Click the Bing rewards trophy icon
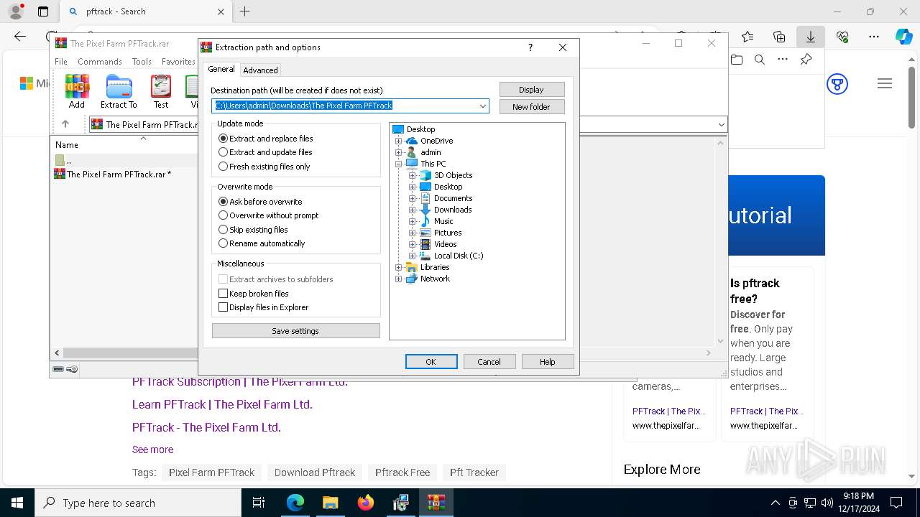Screen dimensions: 920x517 coord(837,84)
